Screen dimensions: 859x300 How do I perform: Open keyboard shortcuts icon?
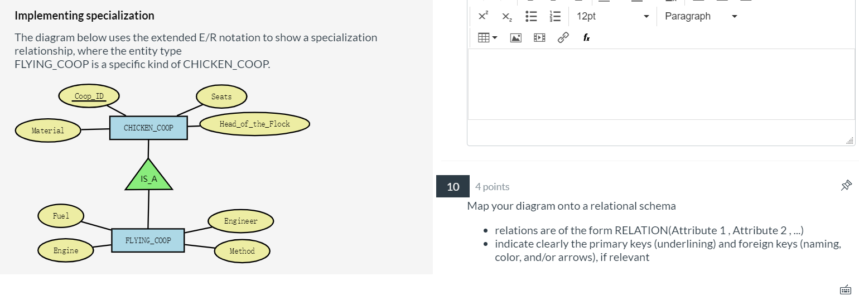click(x=846, y=289)
